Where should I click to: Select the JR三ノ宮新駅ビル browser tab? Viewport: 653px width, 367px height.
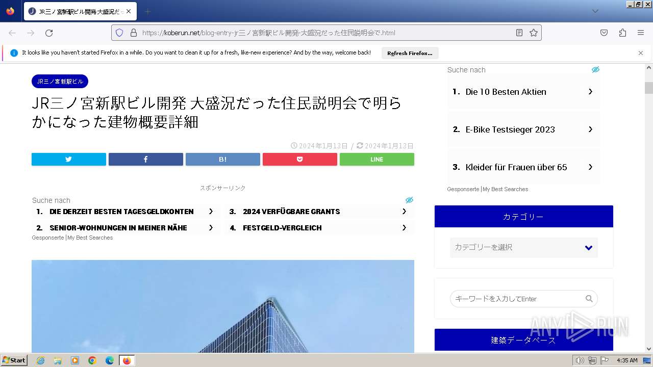tap(80, 11)
